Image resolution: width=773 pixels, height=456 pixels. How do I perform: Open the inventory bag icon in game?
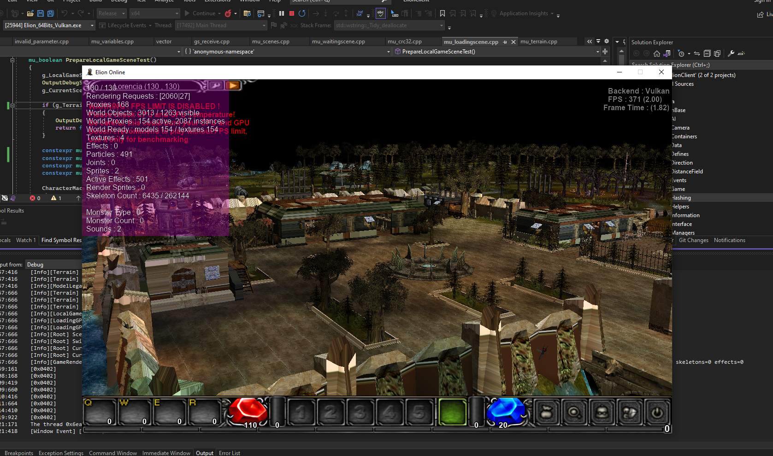pyautogui.click(x=546, y=412)
